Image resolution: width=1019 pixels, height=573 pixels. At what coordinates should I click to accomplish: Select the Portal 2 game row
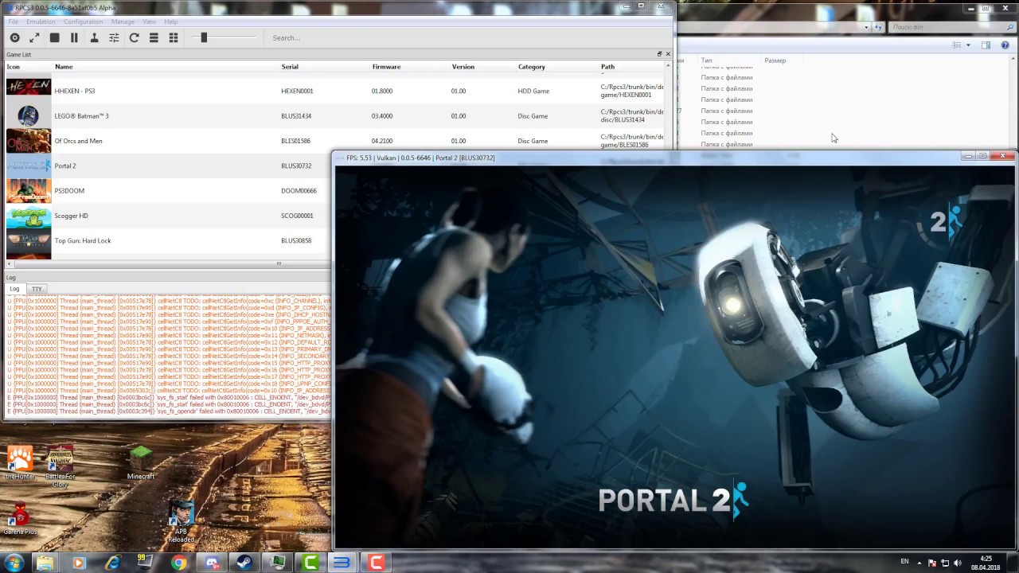(x=167, y=166)
